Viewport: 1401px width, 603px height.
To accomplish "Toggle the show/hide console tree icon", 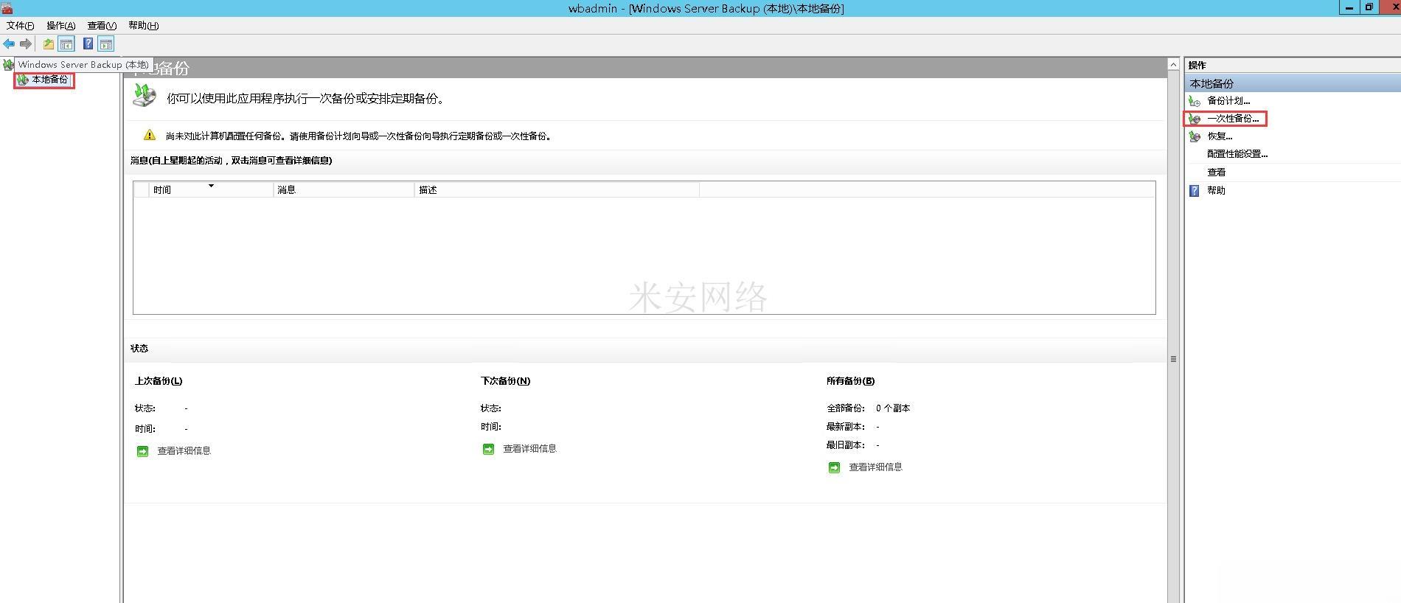I will pyautogui.click(x=66, y=44).
